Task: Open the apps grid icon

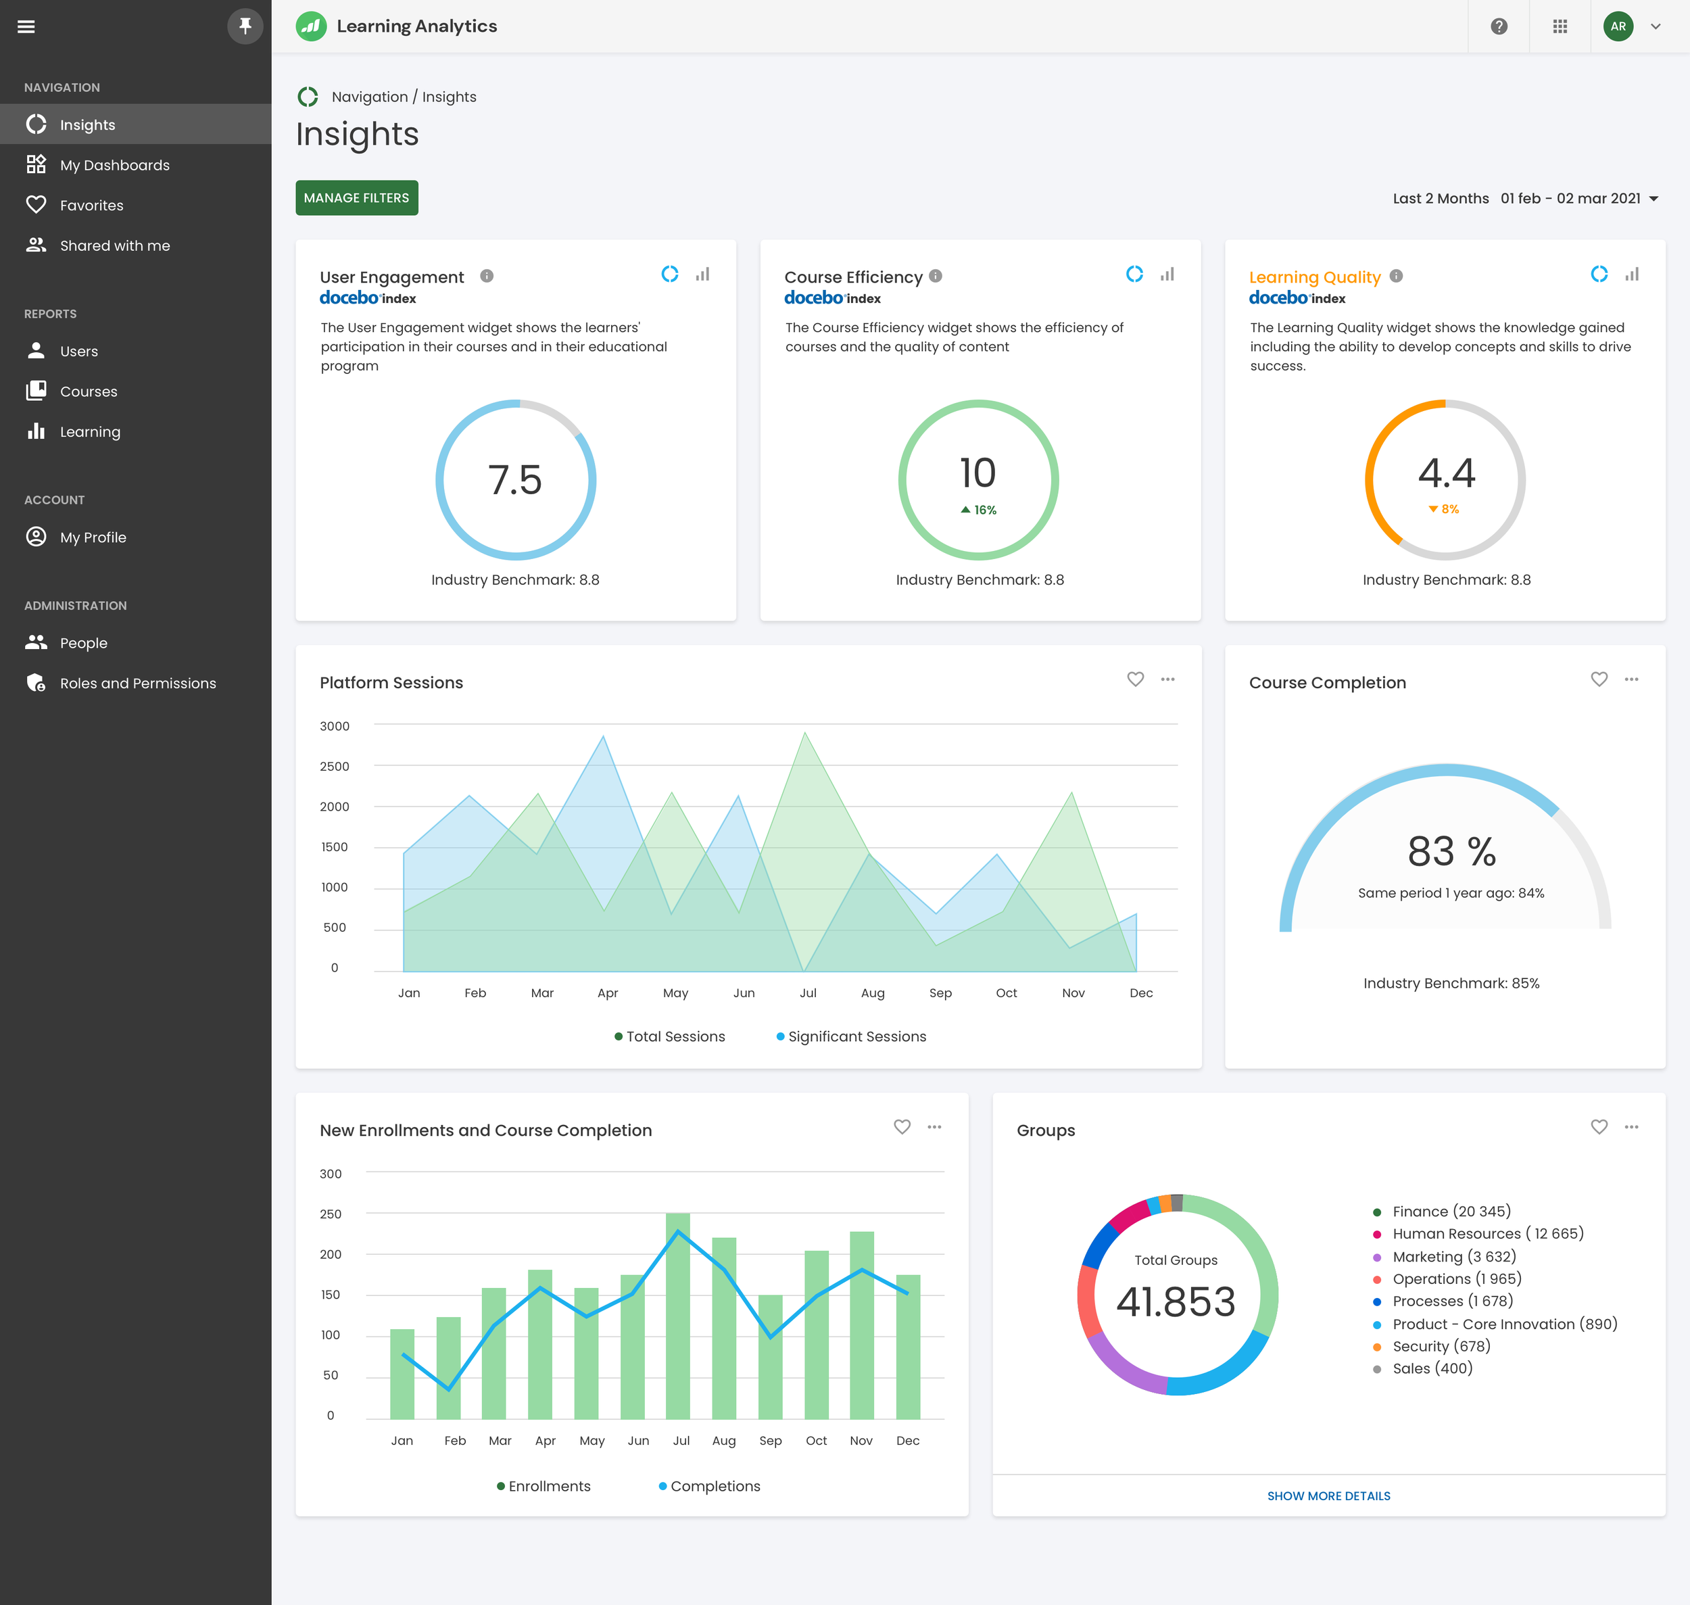Action: click(x=1560, y=26)
